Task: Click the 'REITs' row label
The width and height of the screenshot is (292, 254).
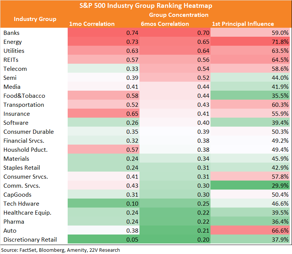Action: coord(11,60)
